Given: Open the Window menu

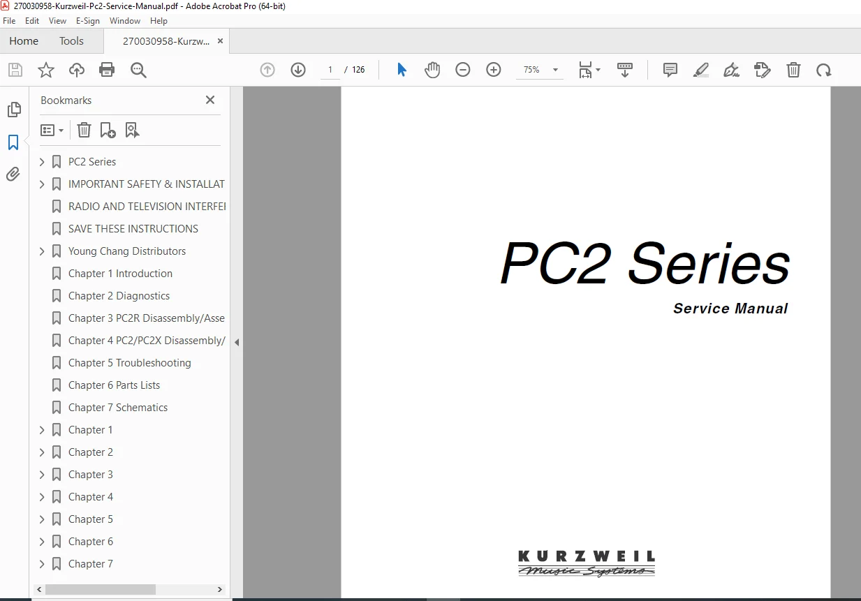Looking at the screenshot, I should pyautogui.click(x=125, y=21).
